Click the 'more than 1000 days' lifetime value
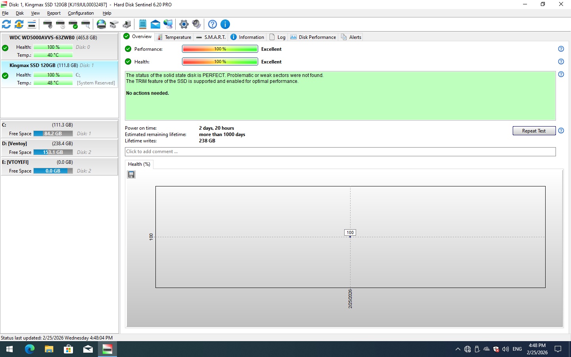This screenshot has width=571, height=357. pos(222,134)
